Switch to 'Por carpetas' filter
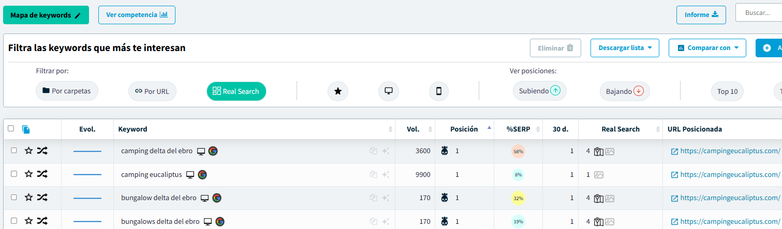This screenshot has height=229, width=782. (67, 91)
